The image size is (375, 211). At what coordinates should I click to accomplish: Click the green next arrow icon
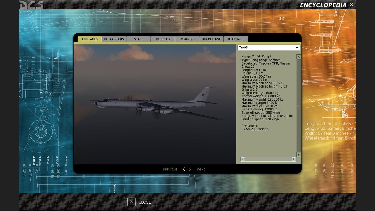pos(190,169)
